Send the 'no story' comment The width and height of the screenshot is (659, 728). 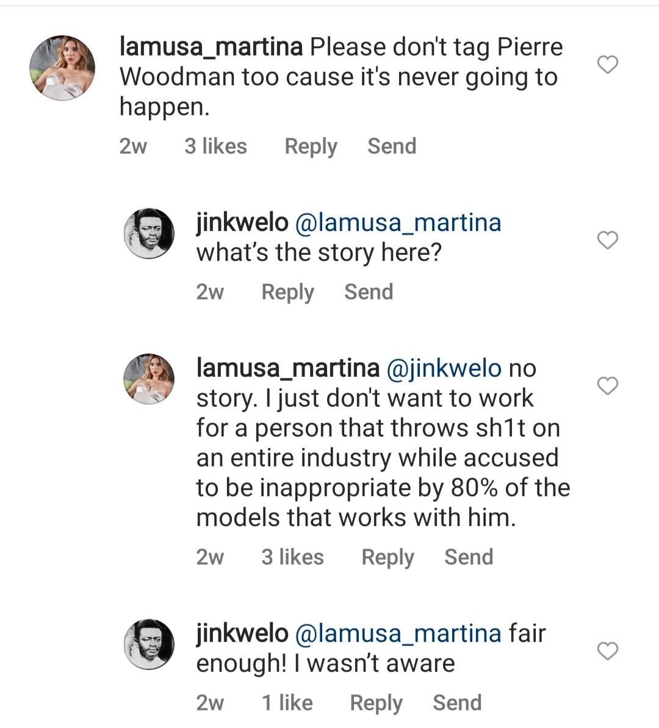469,557
